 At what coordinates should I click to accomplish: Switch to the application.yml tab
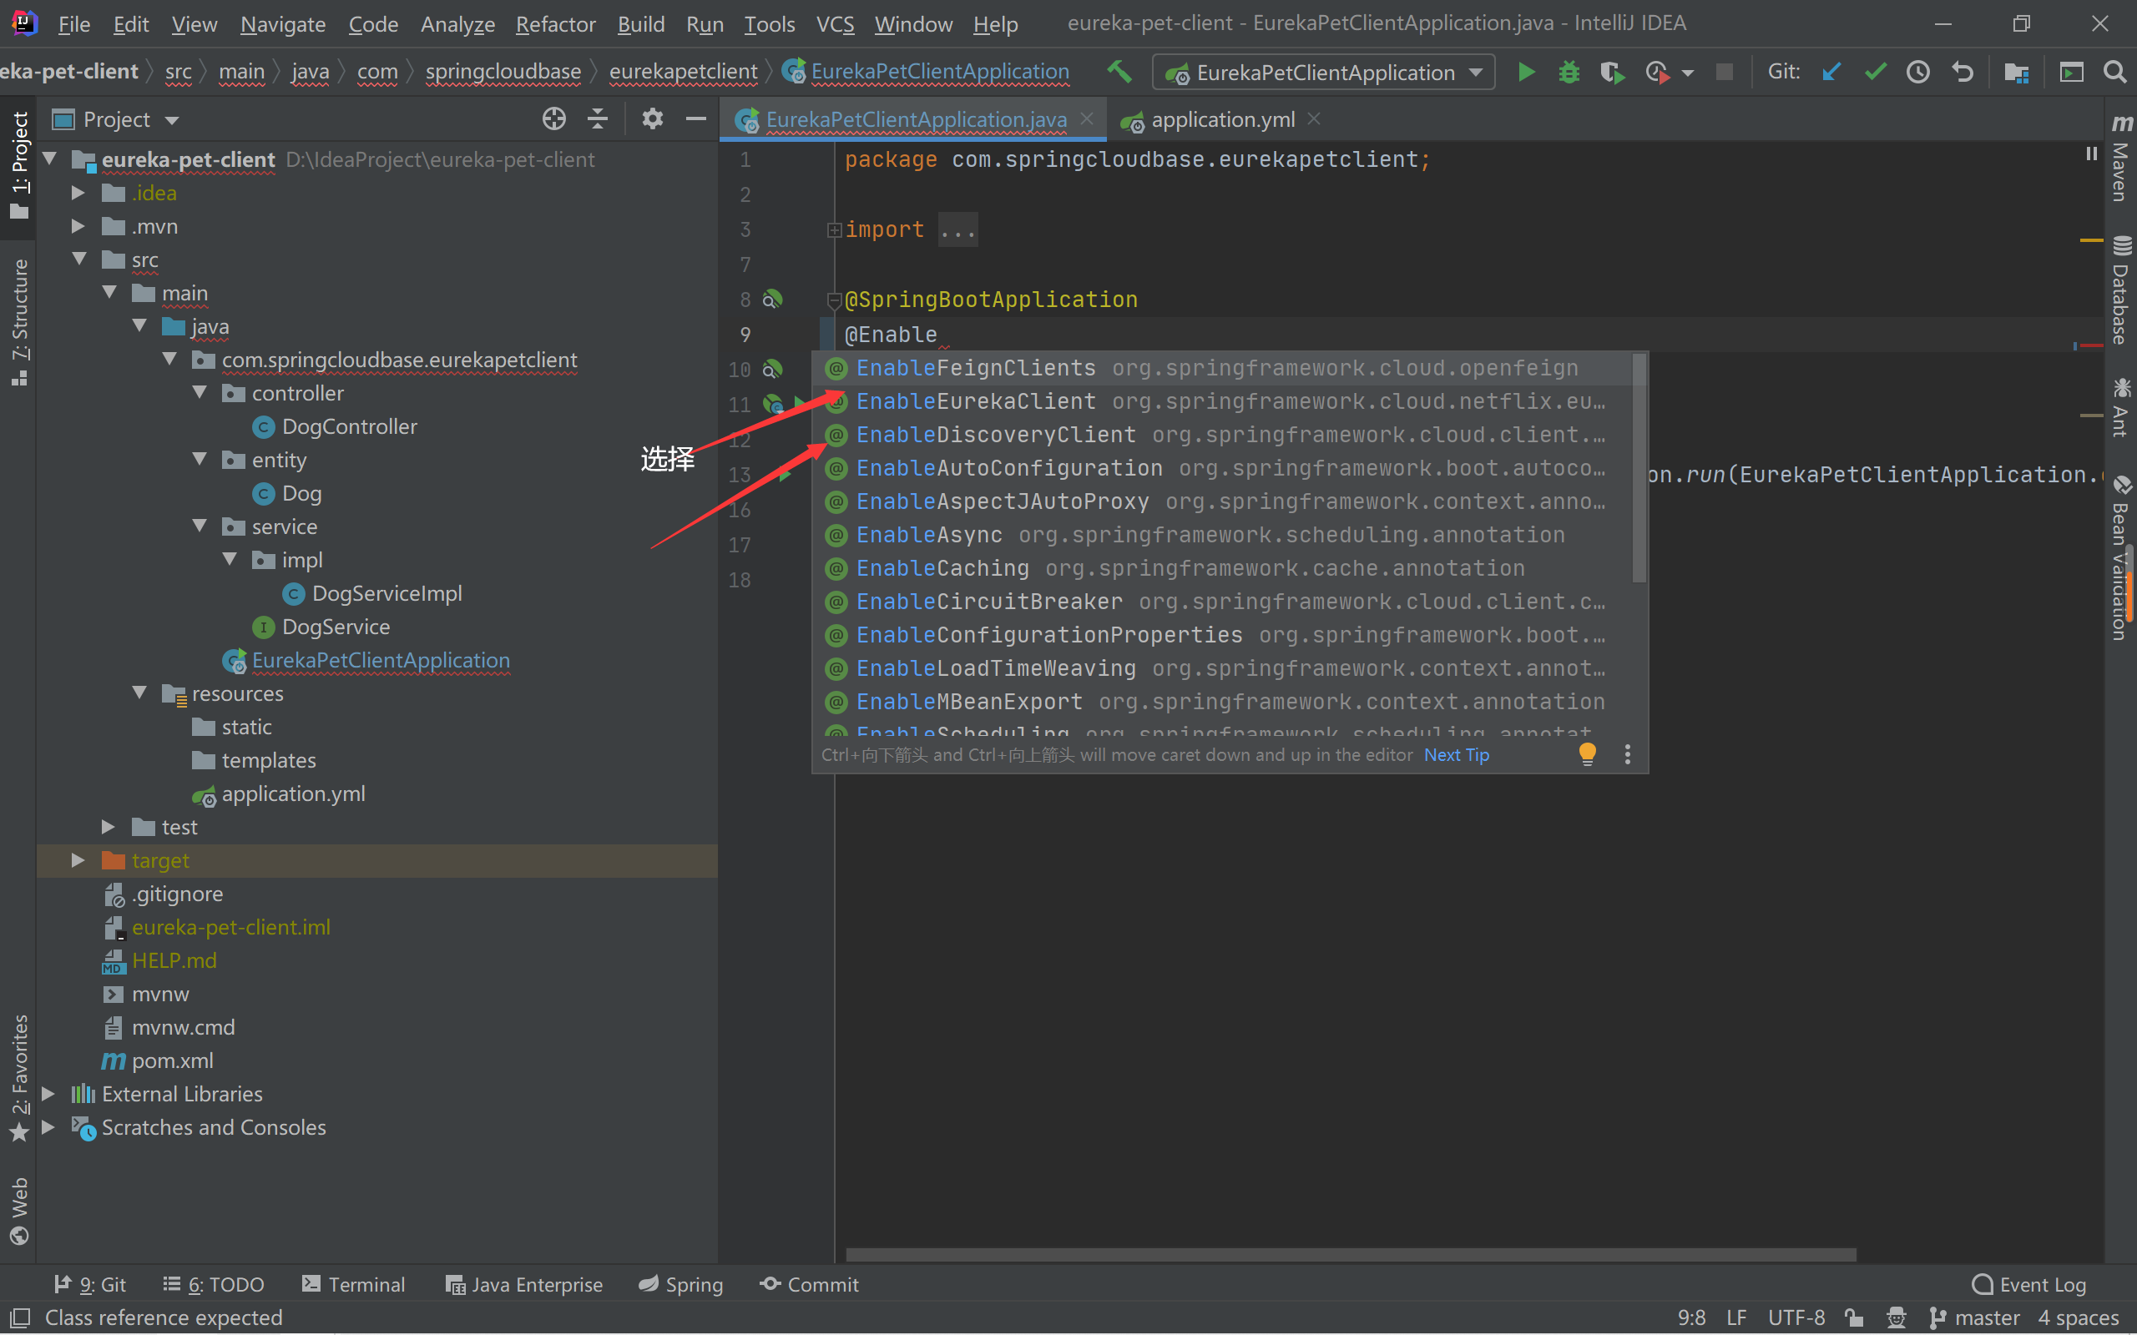pyautogui.click(x=1220, y=119)
